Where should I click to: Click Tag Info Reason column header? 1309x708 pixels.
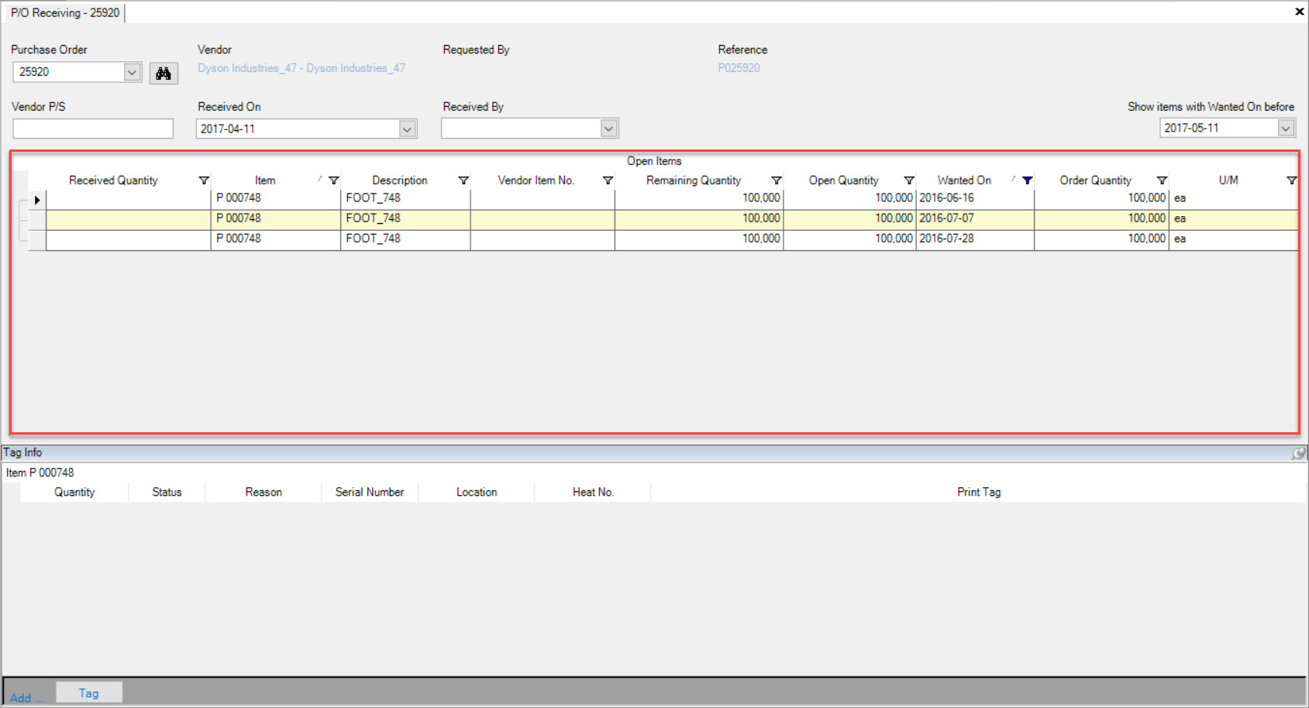pyautogui.click(x=264, y=493)
